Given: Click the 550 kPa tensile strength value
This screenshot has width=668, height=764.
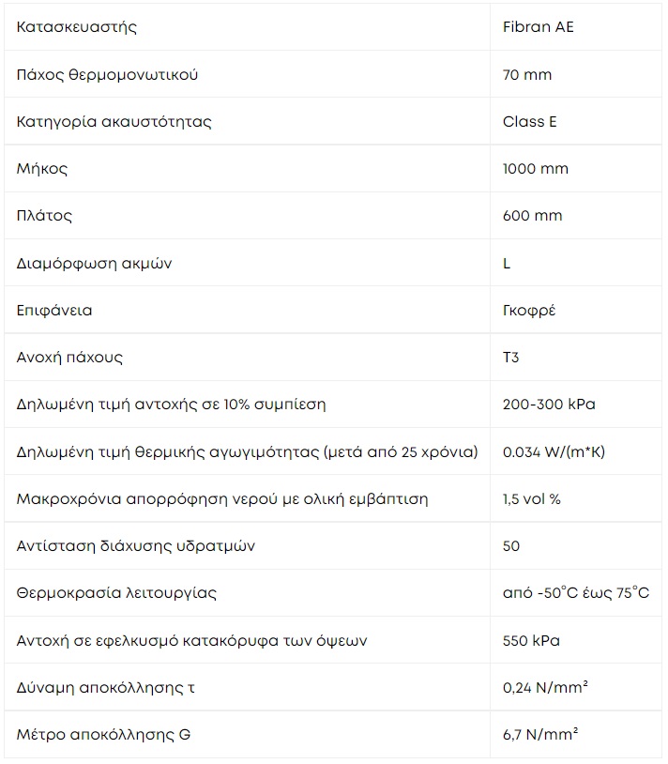Looking at the screenshot, I should tap(531, 640).
